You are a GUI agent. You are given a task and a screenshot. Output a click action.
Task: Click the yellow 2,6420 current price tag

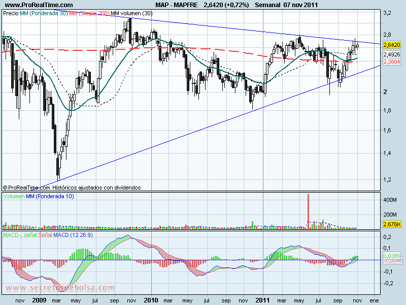click(x=392, y=45)
